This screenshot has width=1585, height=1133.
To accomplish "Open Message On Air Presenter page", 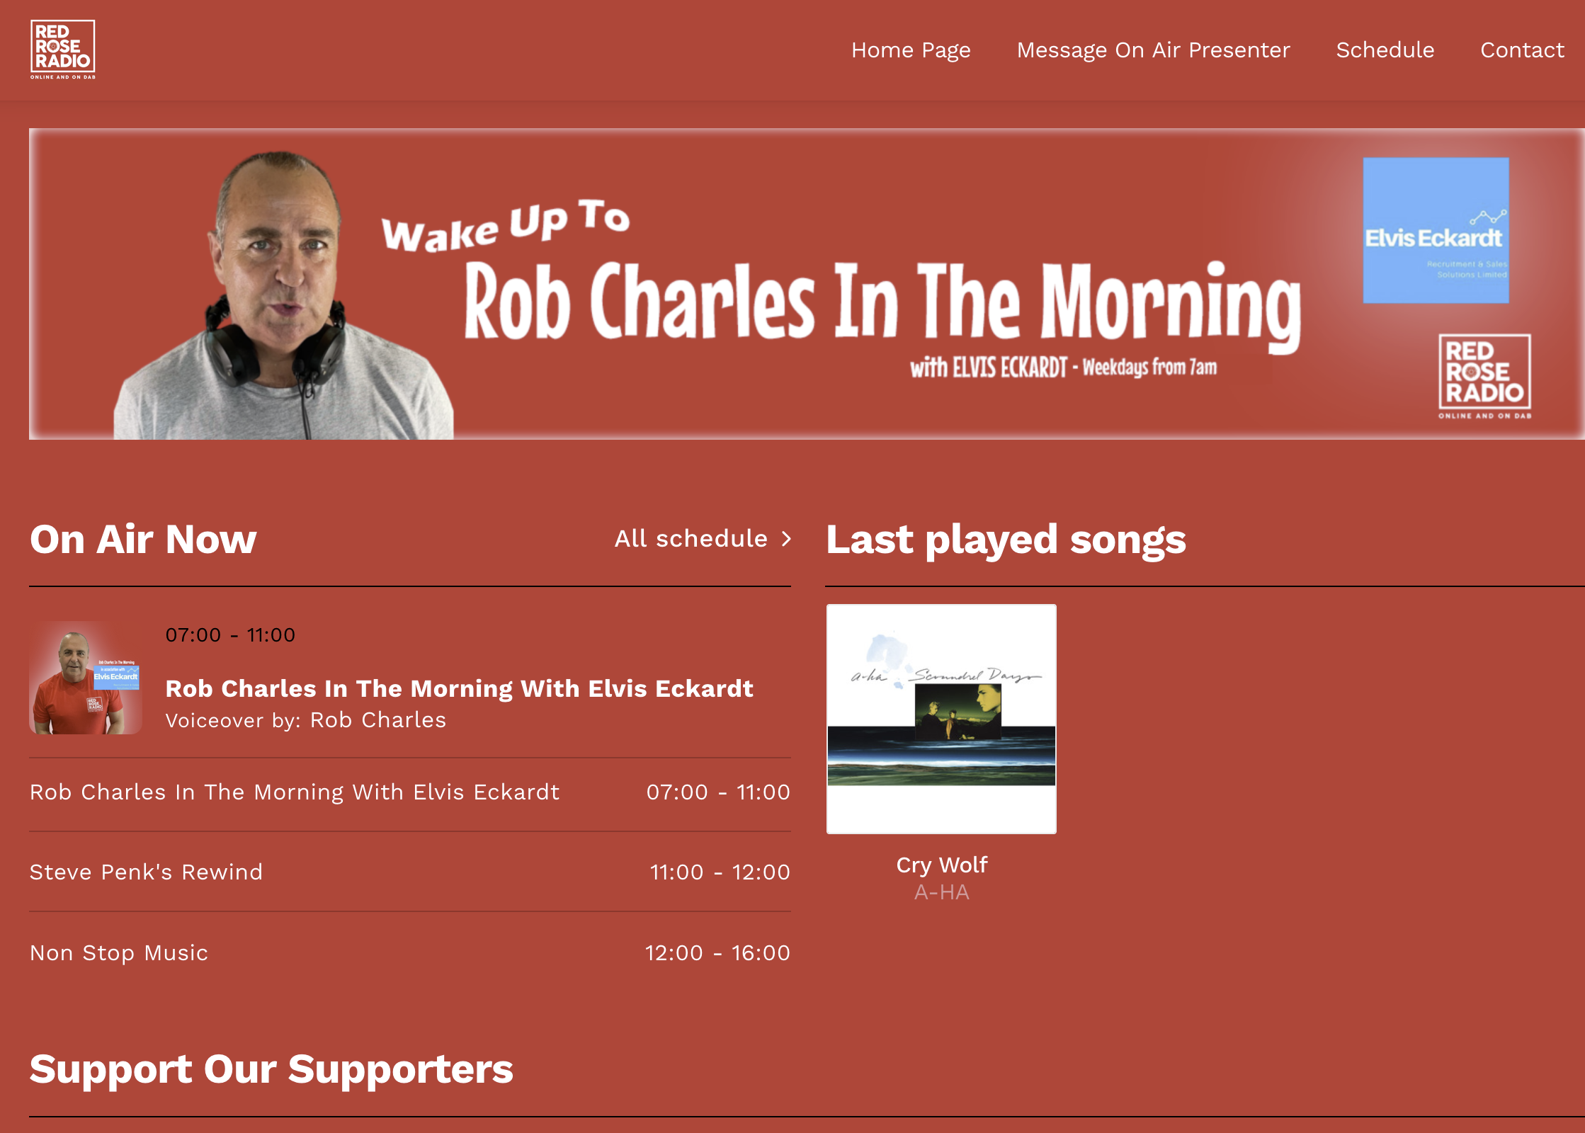I will click(1153, 50).
